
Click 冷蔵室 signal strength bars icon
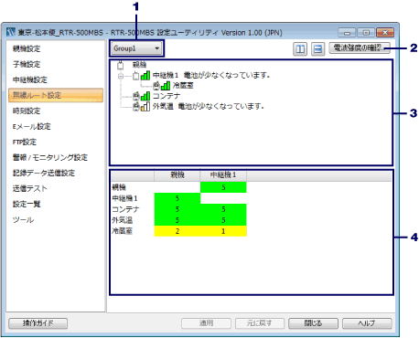166,86
